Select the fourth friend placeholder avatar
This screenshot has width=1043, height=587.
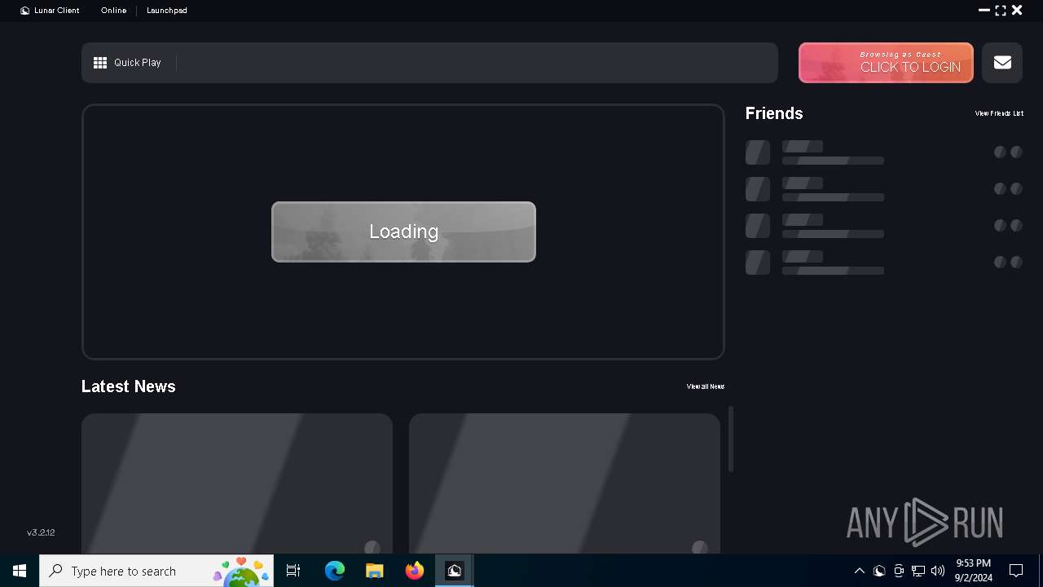point(758,263)
